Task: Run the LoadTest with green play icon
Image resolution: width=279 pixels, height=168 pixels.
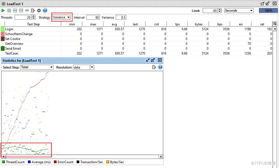Action: pos(3,10)
